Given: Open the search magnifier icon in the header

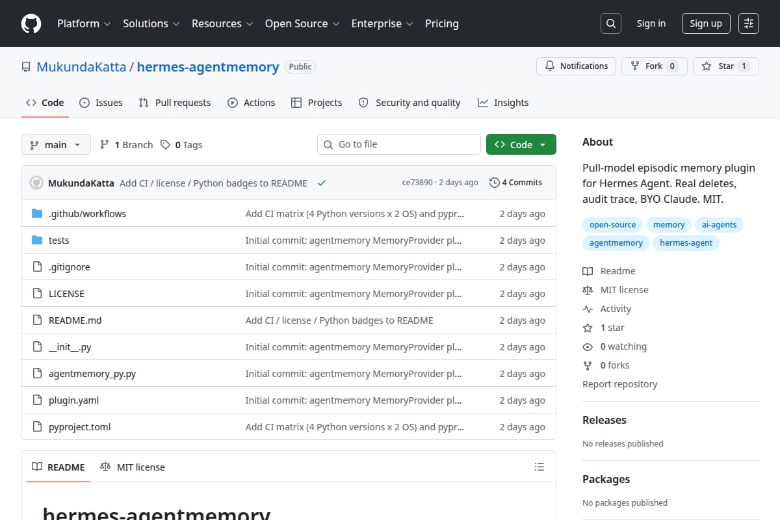Looking at the screenshot, I should coord(610,23).
